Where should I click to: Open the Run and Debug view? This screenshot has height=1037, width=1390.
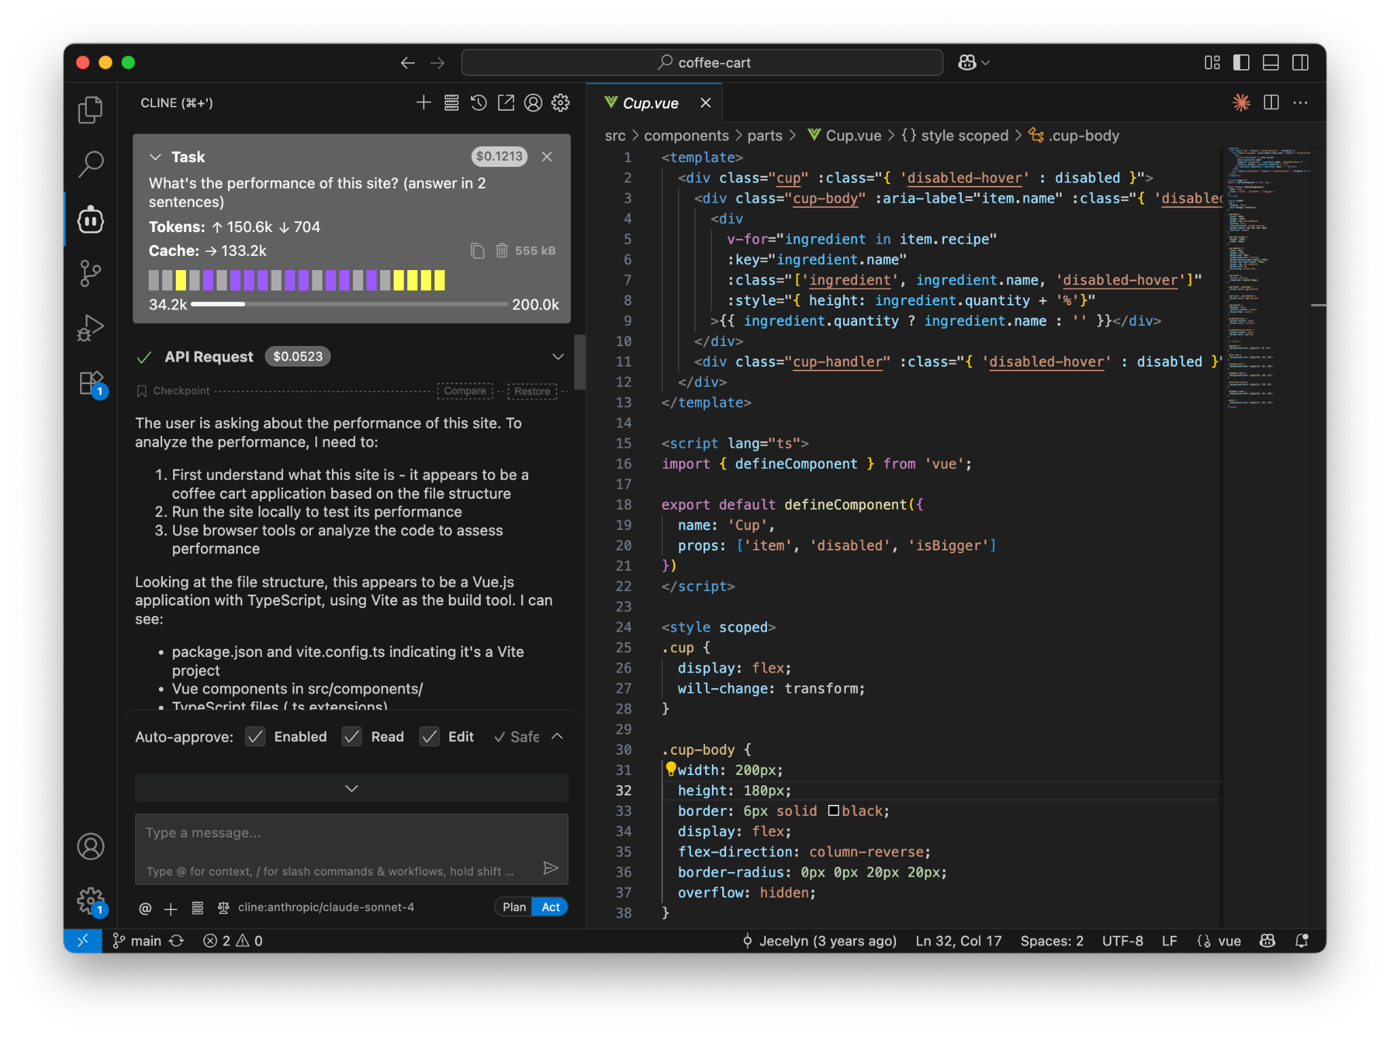(90, 328)
